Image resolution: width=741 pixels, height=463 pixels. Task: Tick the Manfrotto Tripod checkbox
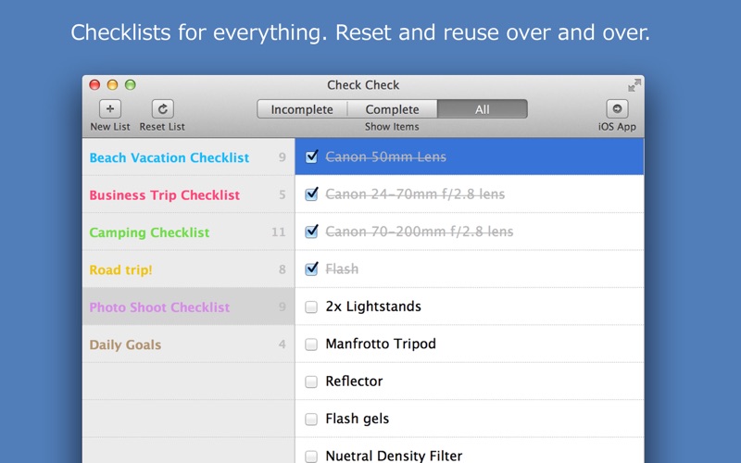point(311,344)
